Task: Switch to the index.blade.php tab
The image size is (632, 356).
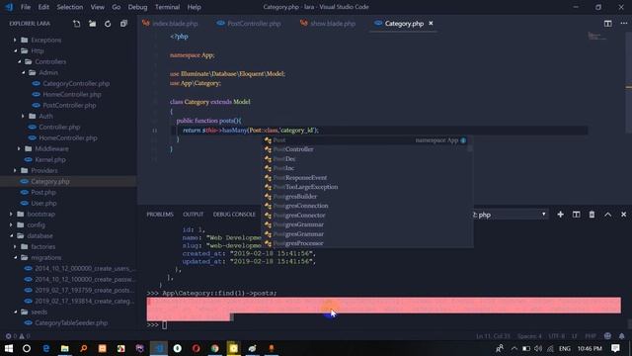Action: (x=174, y=24)
